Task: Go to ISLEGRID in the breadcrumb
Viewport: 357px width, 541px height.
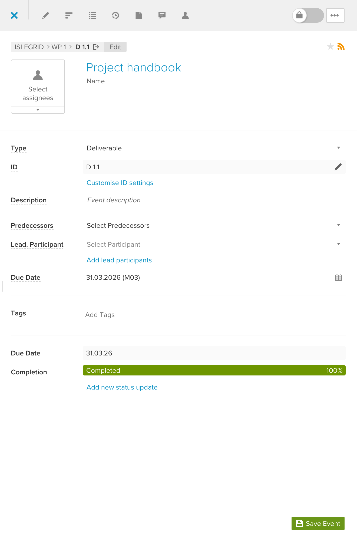Action: tap(29, 47)
